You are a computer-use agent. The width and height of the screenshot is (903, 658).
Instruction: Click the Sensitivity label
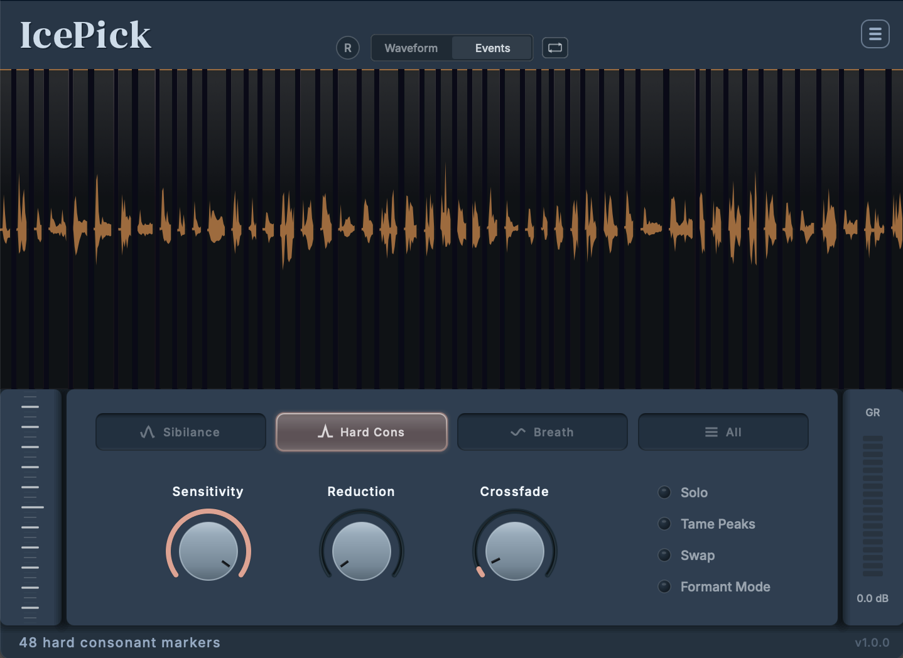tap(208, 492)
